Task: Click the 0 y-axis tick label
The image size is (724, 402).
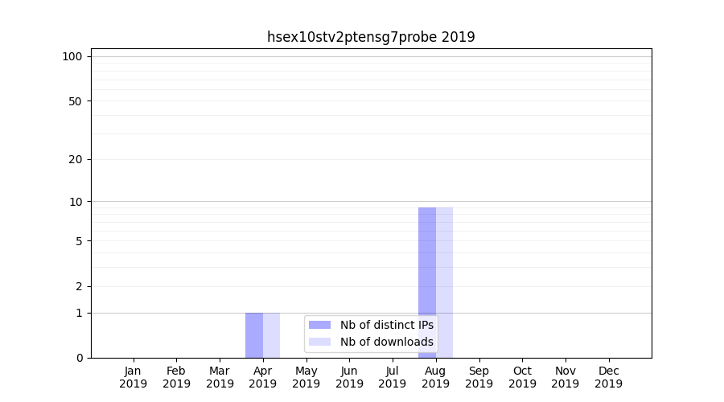Action: [79, 358]
